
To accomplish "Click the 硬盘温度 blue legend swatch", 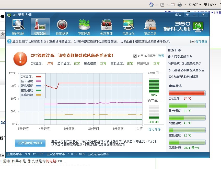I will (39, 86).
